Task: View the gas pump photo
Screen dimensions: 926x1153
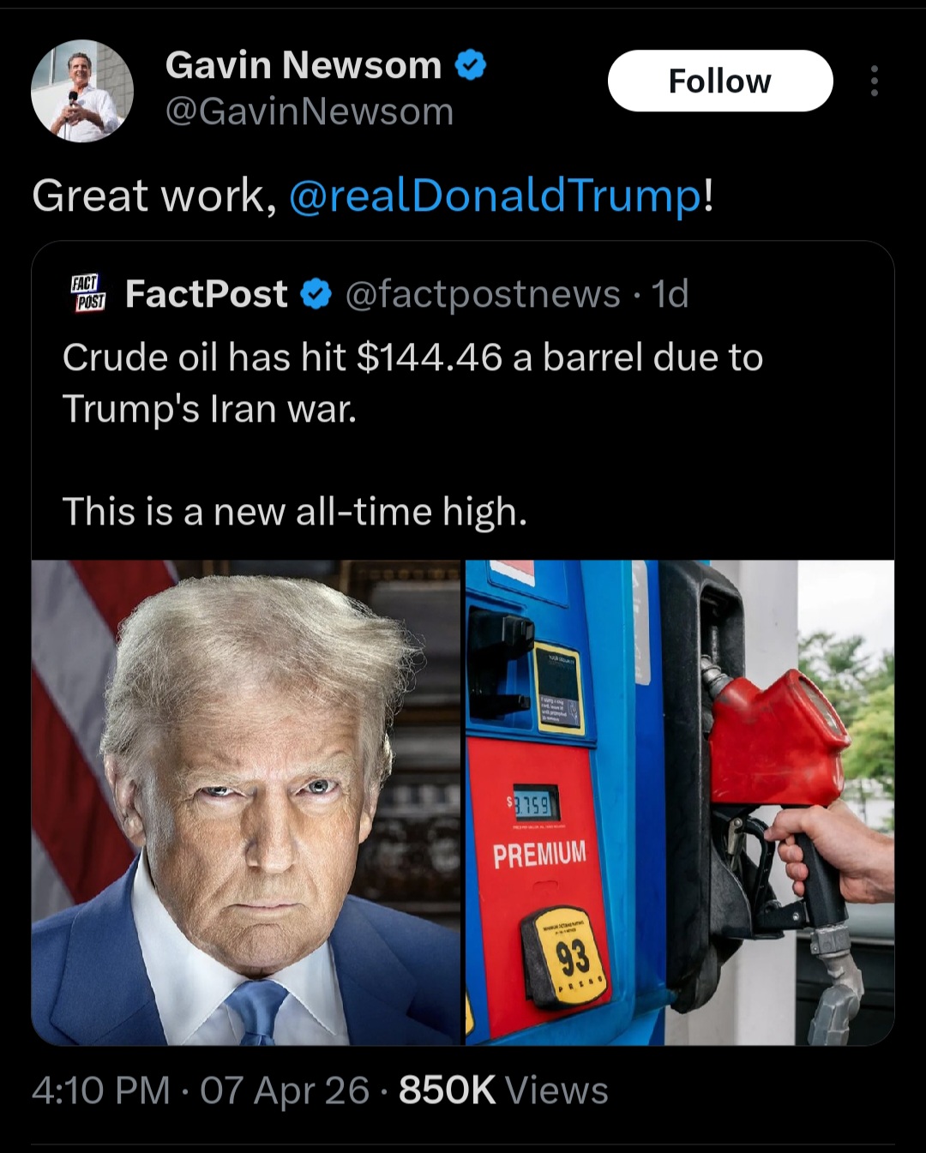Action: [680, 802]
